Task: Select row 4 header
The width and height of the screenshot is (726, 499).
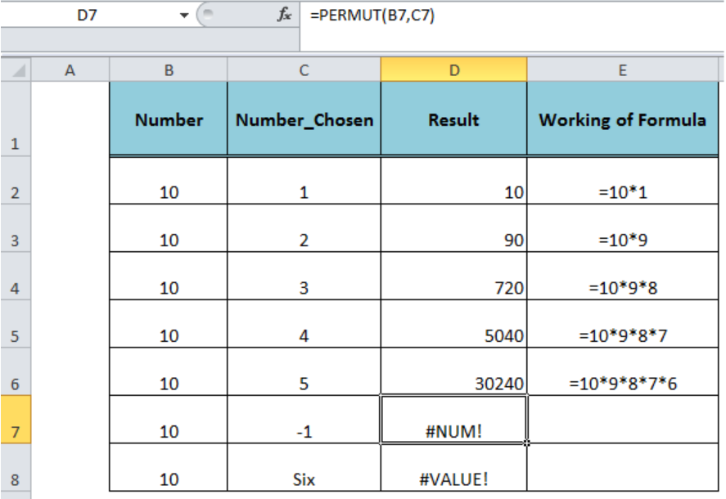Action: pos(16,276)
